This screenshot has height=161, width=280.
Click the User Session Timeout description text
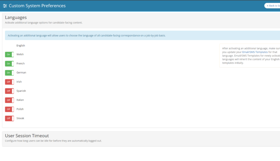[x=53, y=141]
